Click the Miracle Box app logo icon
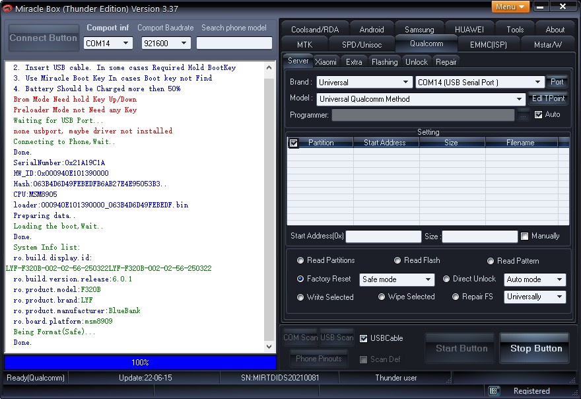This screenshot has height=399, width=581. tap(7, 8)
